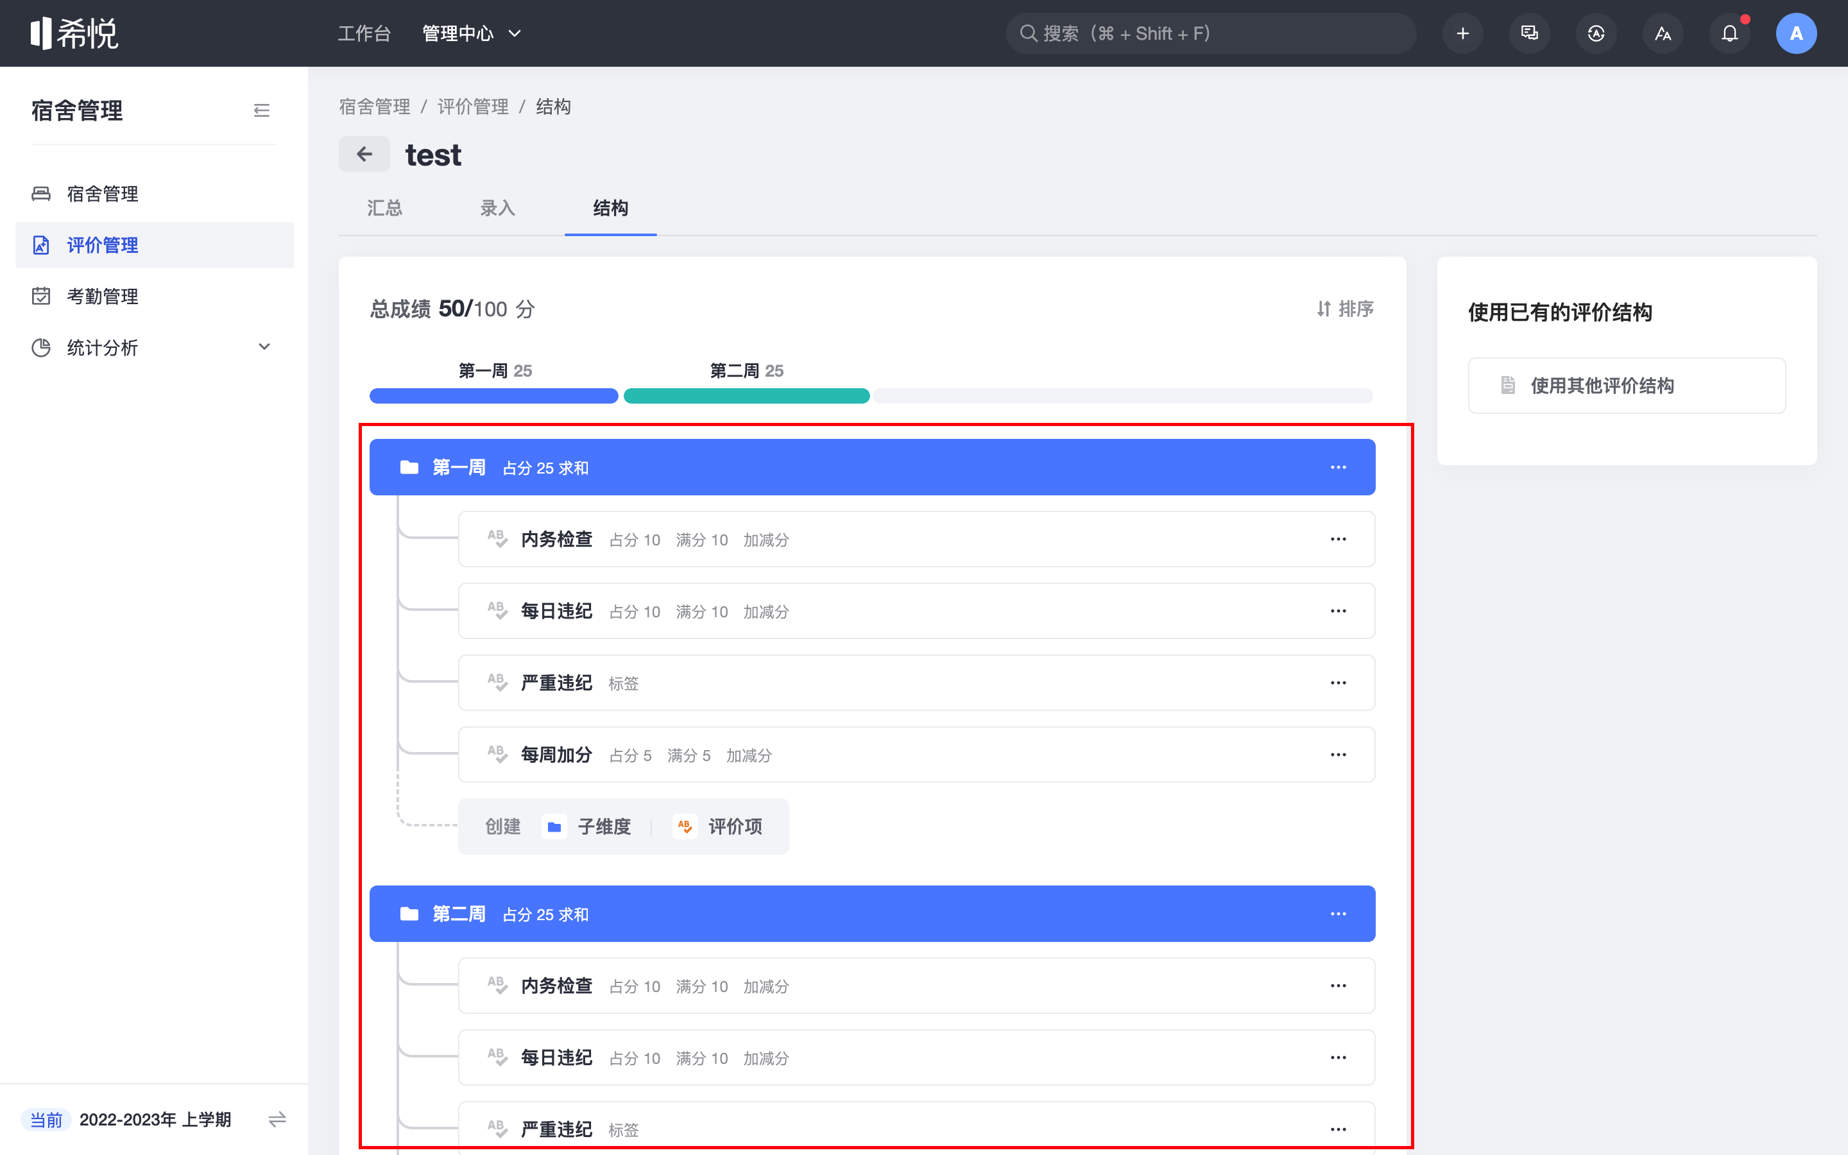
Task: Select 评价管理 in the sidebar
Action: tap(154, 245)
